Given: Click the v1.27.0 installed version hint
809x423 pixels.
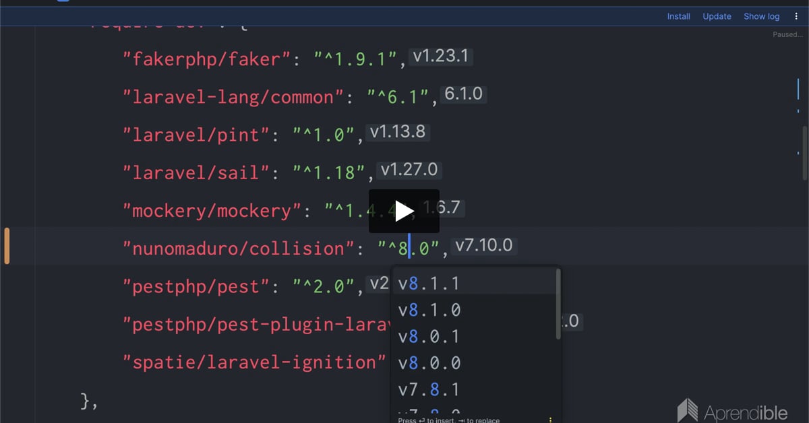Looking at the screenshot, I should point(409,170).
